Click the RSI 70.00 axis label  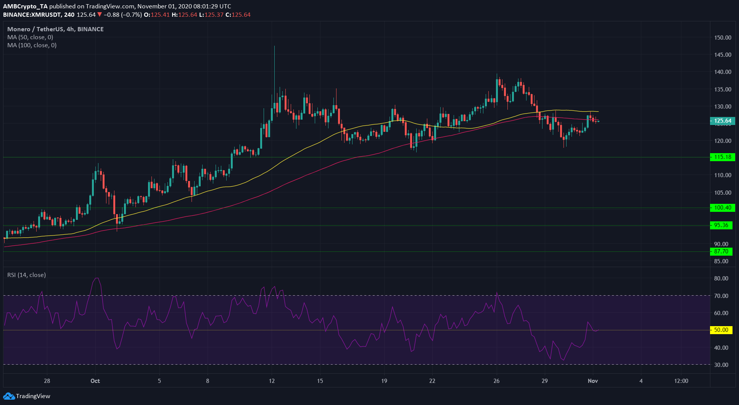pos(721,296)
